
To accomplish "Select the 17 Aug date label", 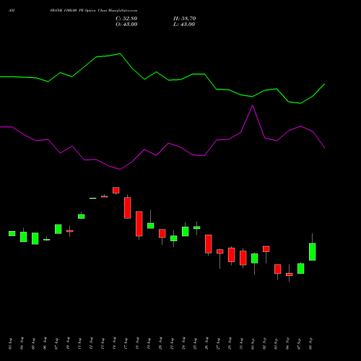I will point(126,344).
